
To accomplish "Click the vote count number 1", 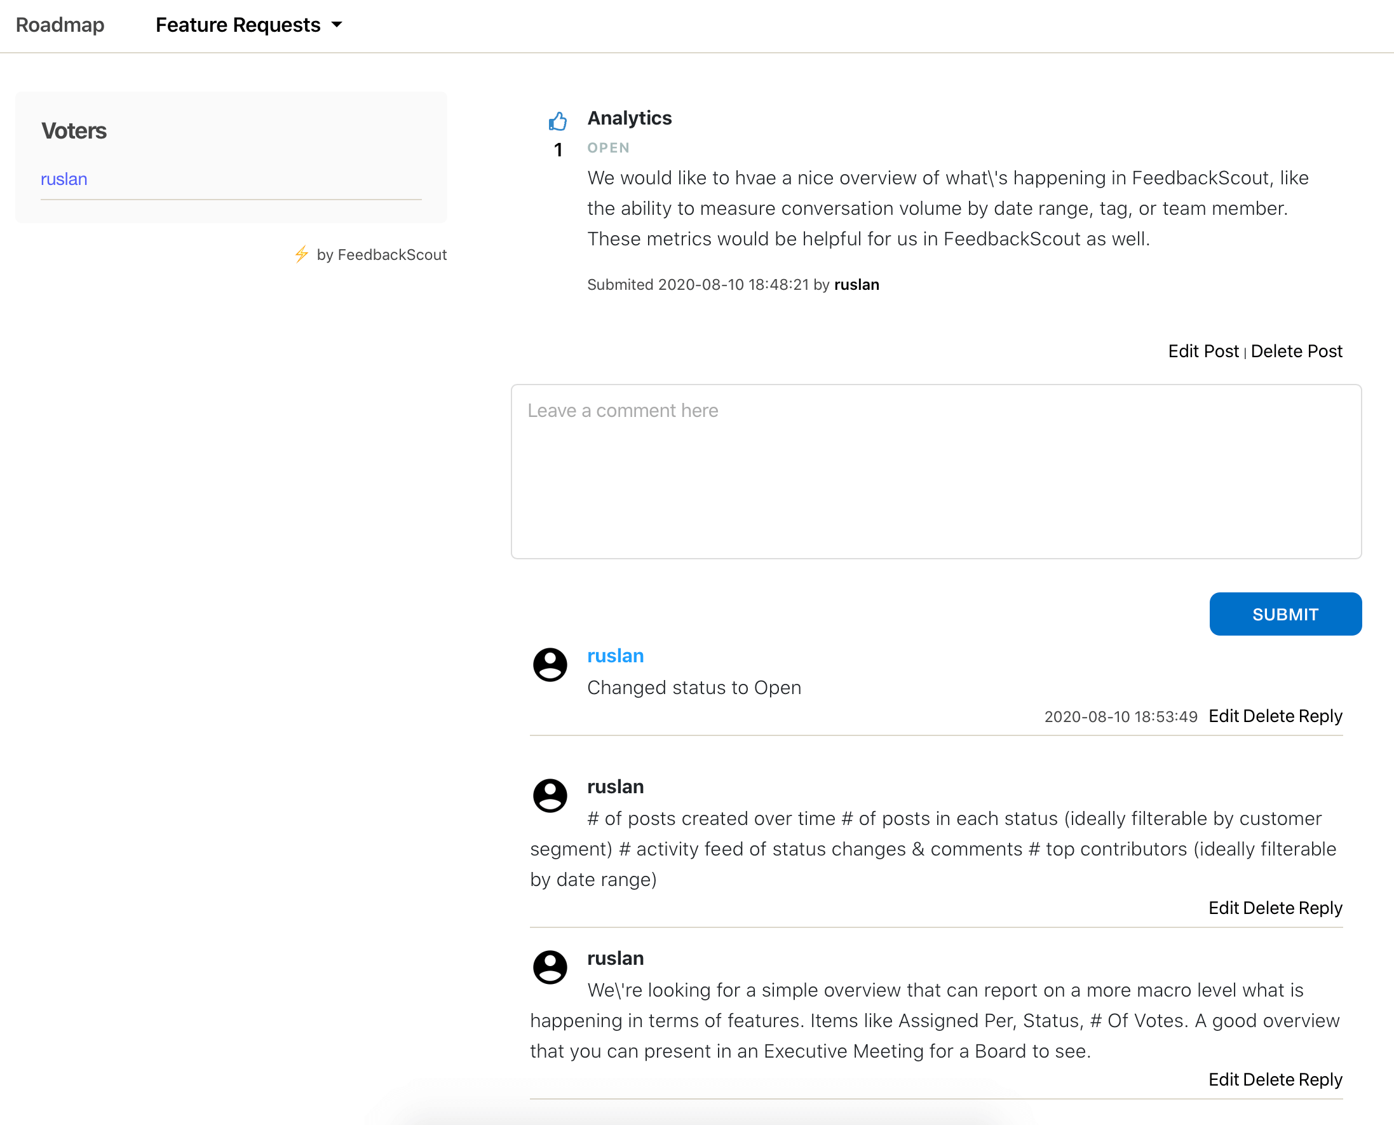I will pos(558,151).
